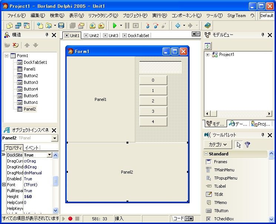Toggle the pin on the Model View panel
Image resolution: width=276 pixels, height=224 pixels.
(263, 35)
